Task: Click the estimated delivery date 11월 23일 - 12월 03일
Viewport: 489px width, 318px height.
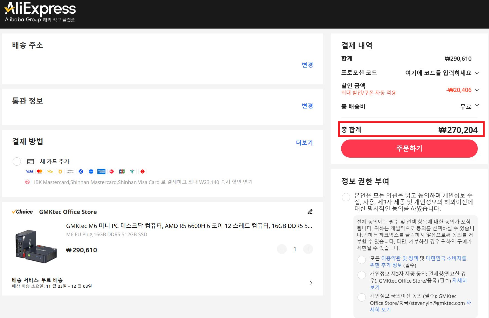Action: click(69, 286)
